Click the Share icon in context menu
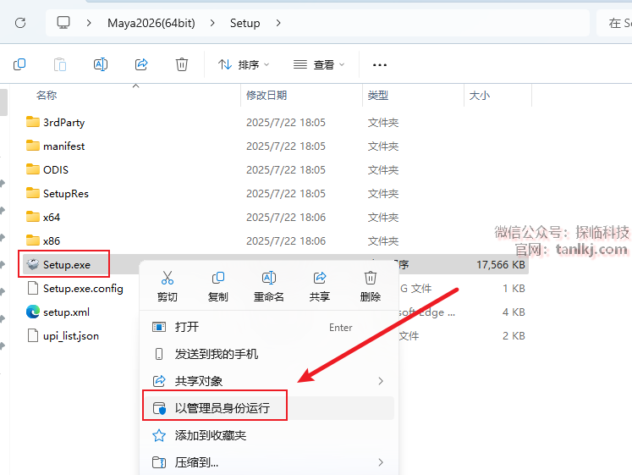 point(320,278)
